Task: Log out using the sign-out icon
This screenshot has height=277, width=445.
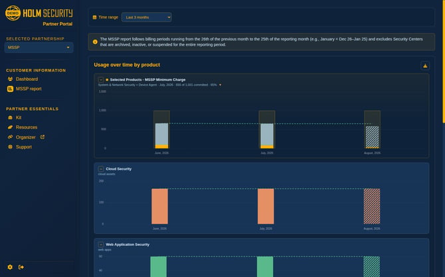Action: click(21, 267)
